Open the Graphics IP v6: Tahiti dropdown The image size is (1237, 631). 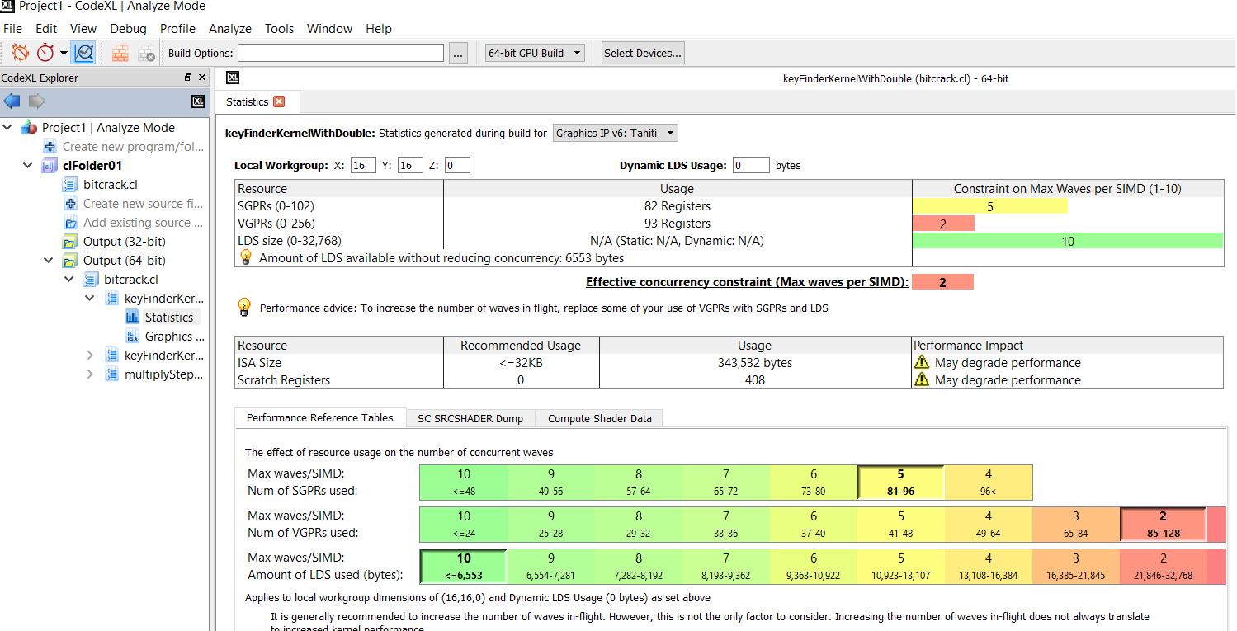[616, 132]
